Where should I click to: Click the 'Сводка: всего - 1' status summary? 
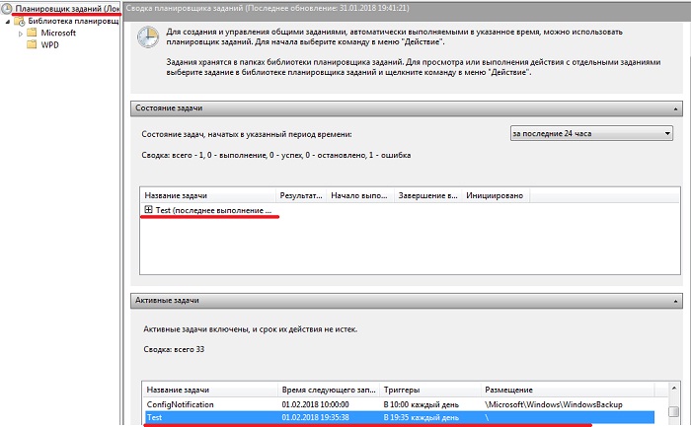click(275, 155)
